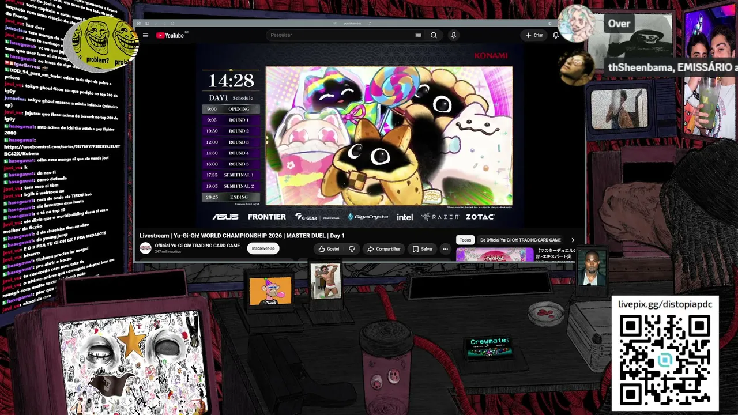This screenshot has height=415, width=738.
Task: Click the intel sponsor logo
Action: click(x=405, y=217)
